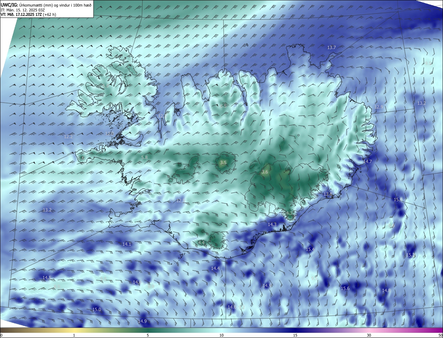This screenshot has width=443, height=338.
Task: Click the 0 tick label on color scale
Action: tap(1, 335)
